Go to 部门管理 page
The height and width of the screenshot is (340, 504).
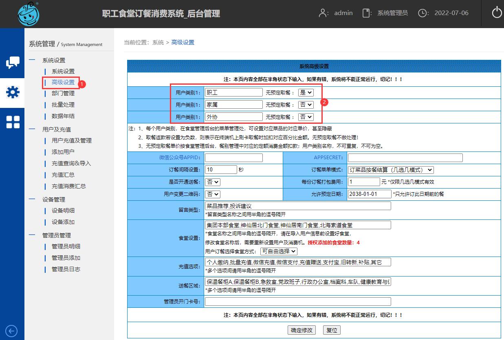tap(63, 93)
